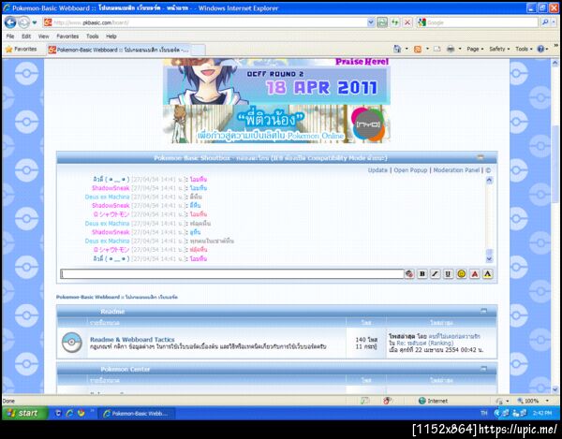
Task: Click the Print icon
Action: (x=451, y=49)
